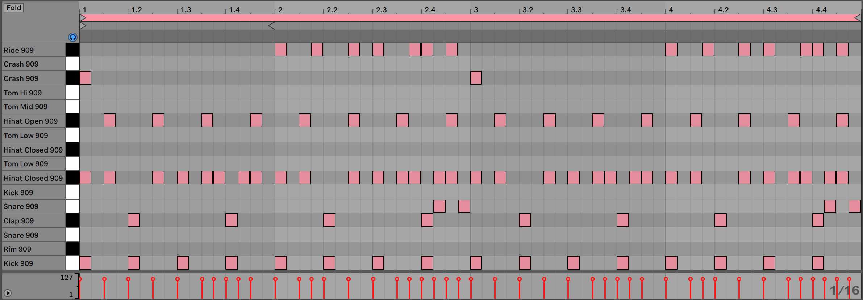Image resolution: width=863 pixels, height=300 pixels.
Task: Select the first Hihat Open 909 note
Action: pyautogui.click(x=110, y=120)
